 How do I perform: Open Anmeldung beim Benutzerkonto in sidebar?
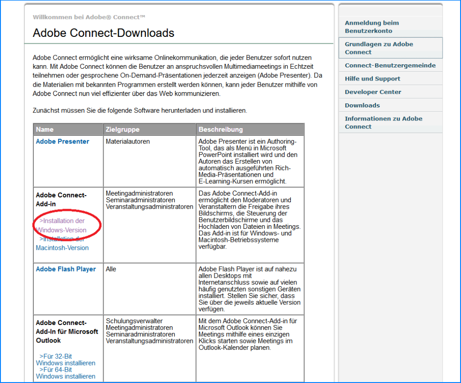(371, 27)
